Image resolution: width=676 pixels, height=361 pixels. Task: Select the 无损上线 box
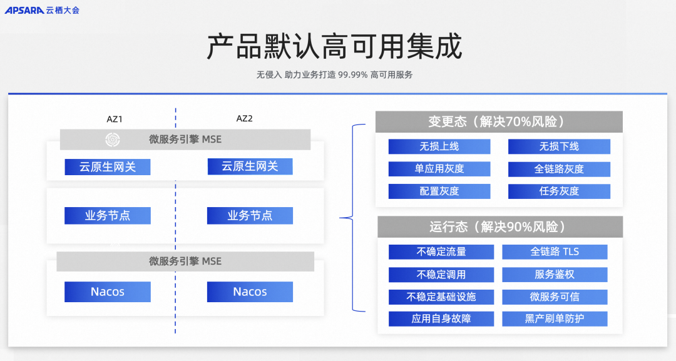(x=439, y=146)
